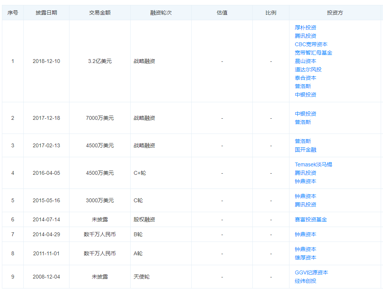Open 腾讯投资 link in C轮 row
This screenshot has height=290, width=383.
305,205
